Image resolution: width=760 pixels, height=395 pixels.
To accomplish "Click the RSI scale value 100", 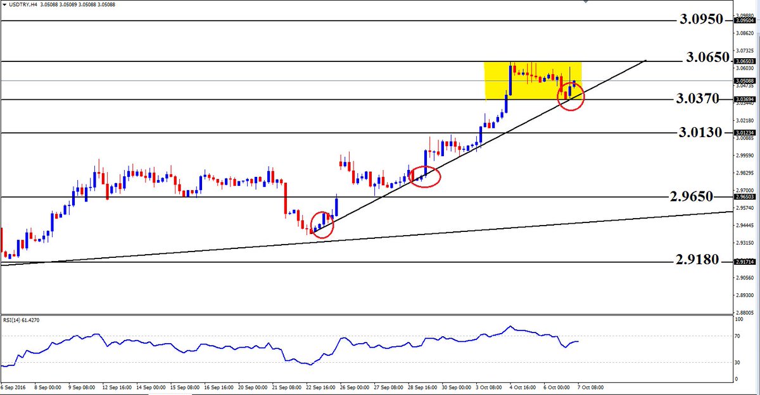I will 740,320.
